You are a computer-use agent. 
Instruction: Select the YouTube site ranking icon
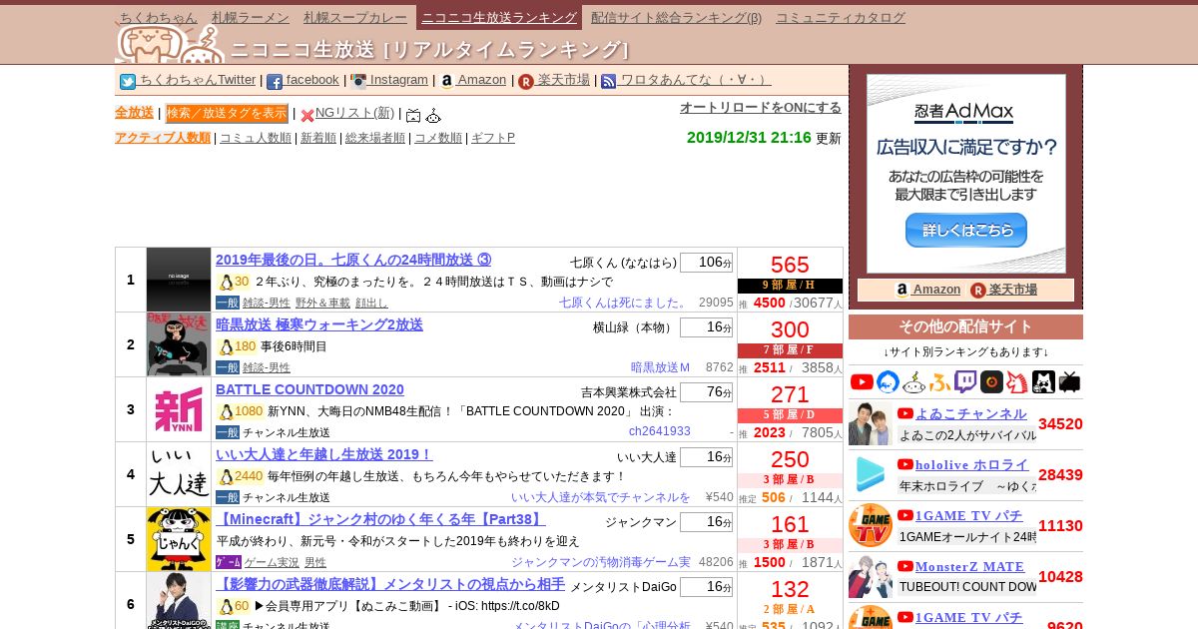point(862,381)
